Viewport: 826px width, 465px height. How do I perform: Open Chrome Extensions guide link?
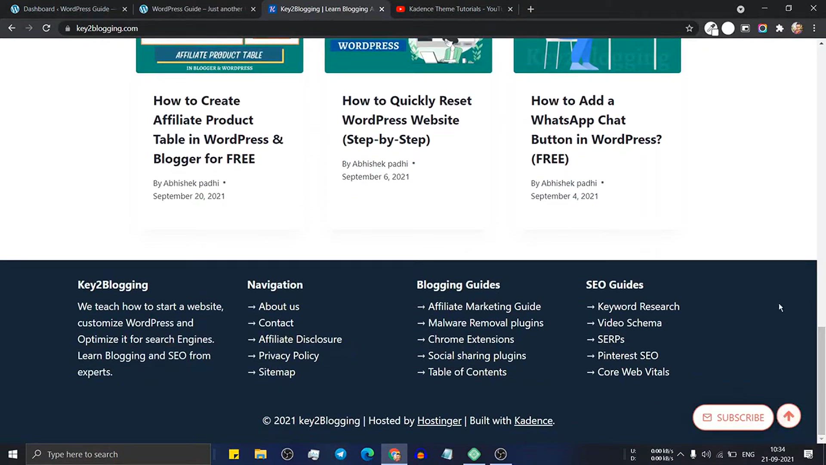tap(471, 339)
